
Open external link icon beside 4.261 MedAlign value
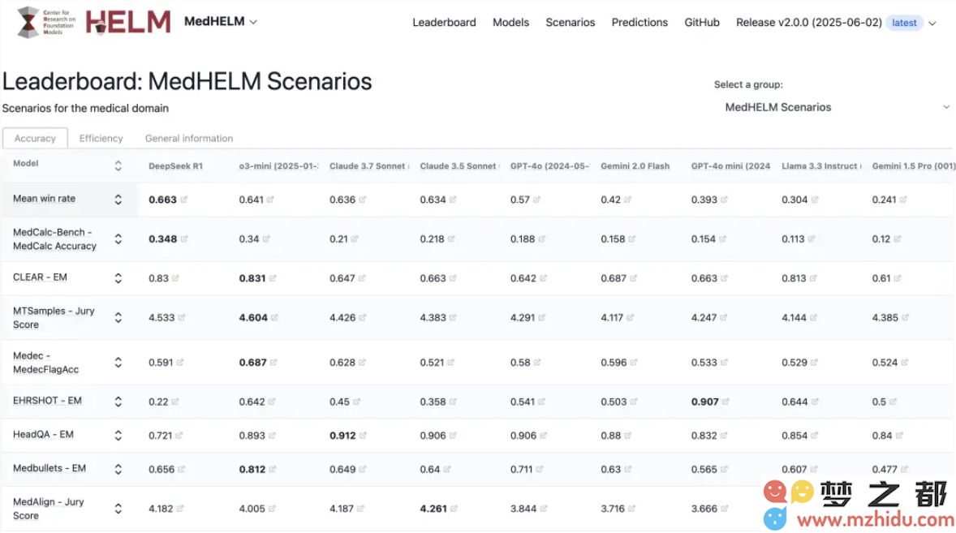click(x=454, y=508)
